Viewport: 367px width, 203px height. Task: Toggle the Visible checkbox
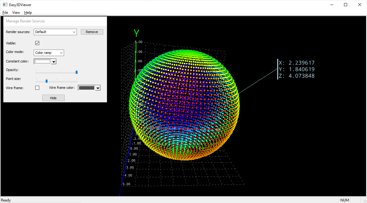37,43
